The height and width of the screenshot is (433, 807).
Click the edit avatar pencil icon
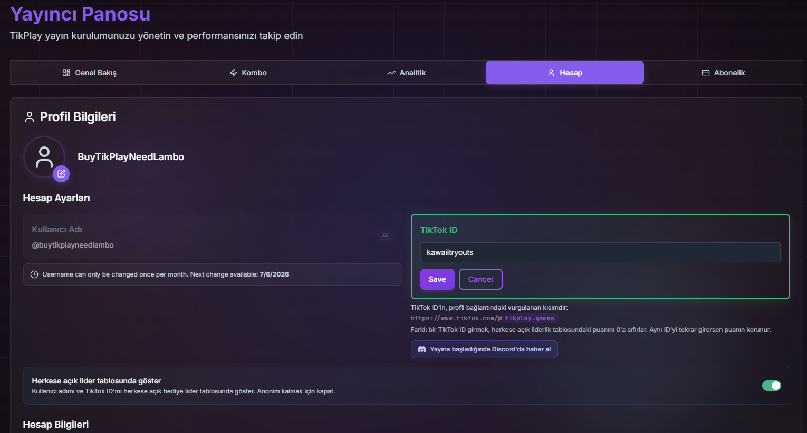click(x=61, y=173)
